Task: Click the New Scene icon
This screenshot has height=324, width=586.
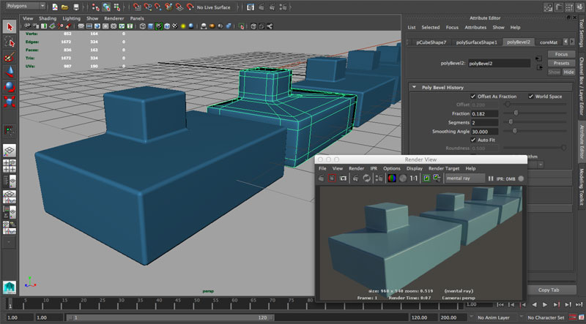Action: pyautogui.click(x=55, y=7)
